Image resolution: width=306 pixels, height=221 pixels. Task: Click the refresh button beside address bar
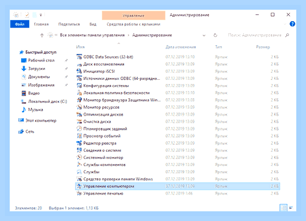215,35
